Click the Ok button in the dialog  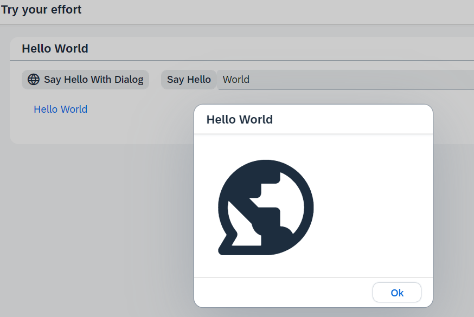[x=396, y=292]
